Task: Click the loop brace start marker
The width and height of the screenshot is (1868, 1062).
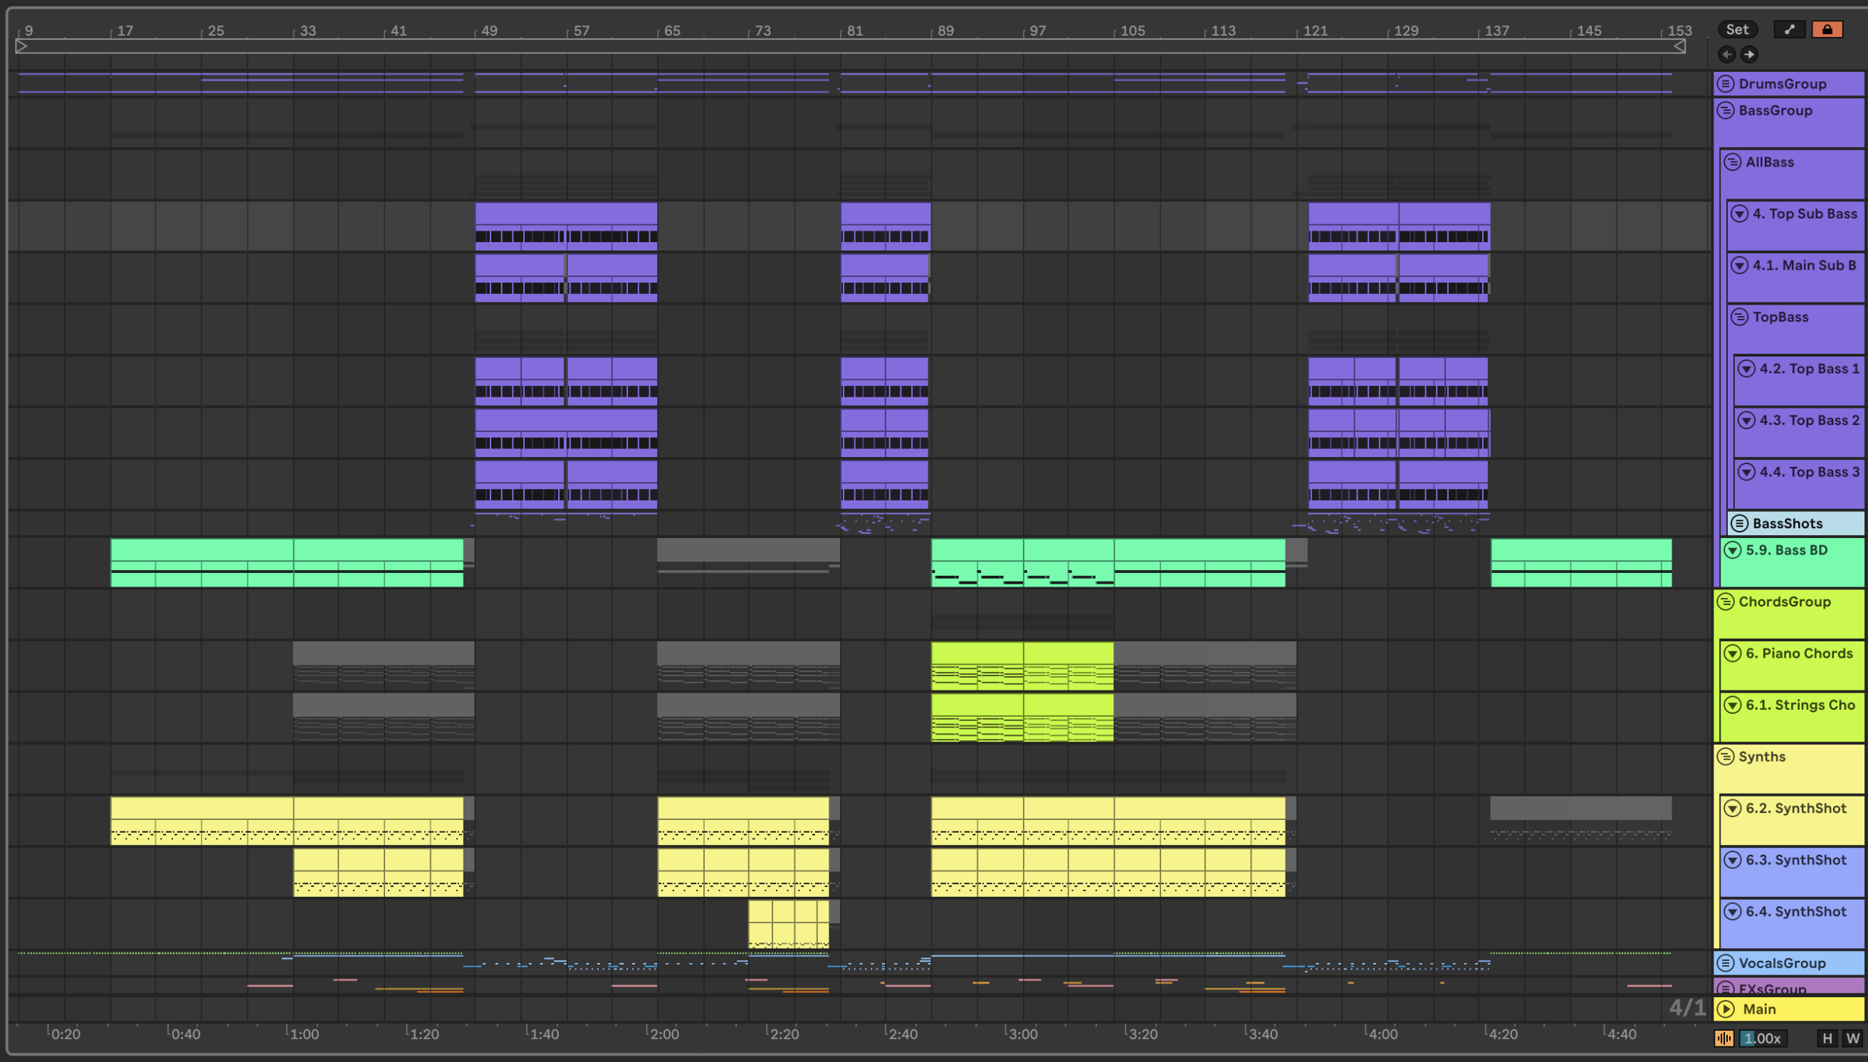Action: pos(22,47)
